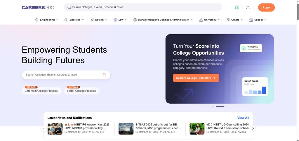Click the 'Latest News and Notifications' heading
This screenshot has height=141, width=299.
coord(69,118)
